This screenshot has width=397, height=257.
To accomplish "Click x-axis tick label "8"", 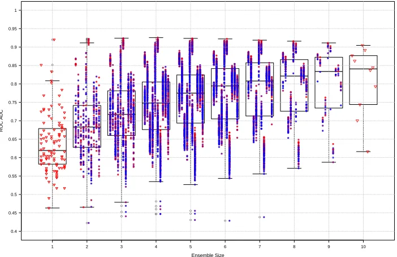I will click(x=294, y=247).
